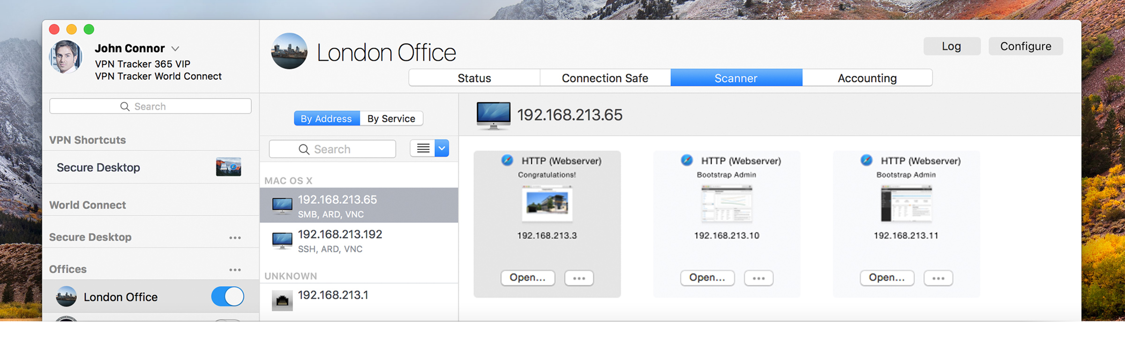Click the London Office skyline icon in header
Screen dimensions: 1125x342
289,51
